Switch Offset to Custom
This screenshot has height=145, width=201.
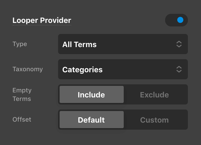click(154, 120)
